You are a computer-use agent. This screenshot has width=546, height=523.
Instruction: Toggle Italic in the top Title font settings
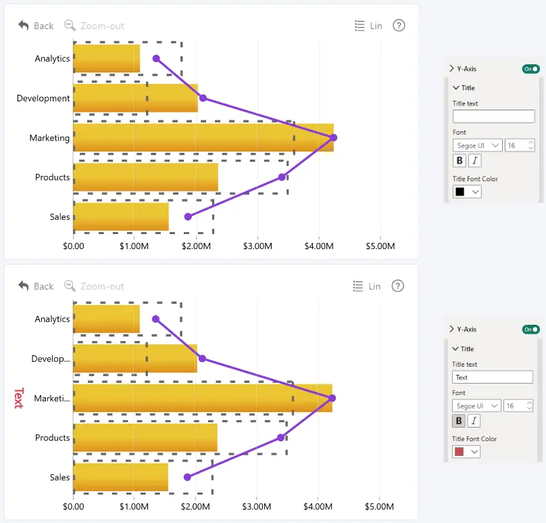click(x=475, y=161)
